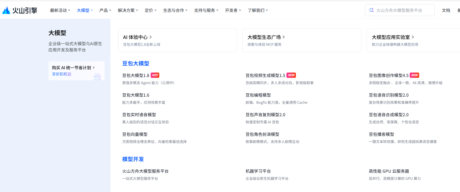Viewport: 460px width, 192px height.
Task: Open the 定价 dropdown menu
Action: [151, 10]
